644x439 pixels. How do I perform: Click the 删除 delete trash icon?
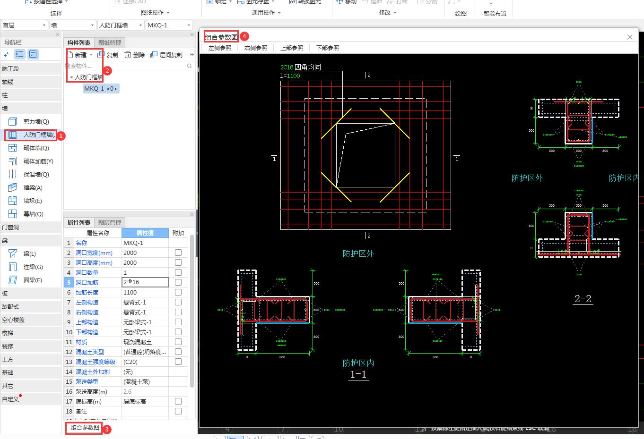128,55
